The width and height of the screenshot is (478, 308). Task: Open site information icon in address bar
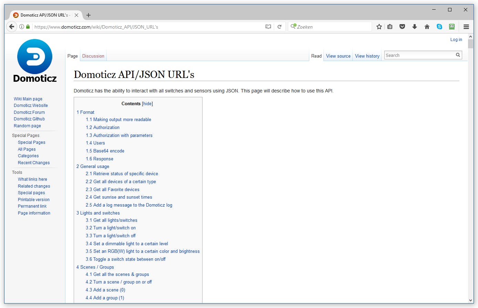(x=22, y=27)
